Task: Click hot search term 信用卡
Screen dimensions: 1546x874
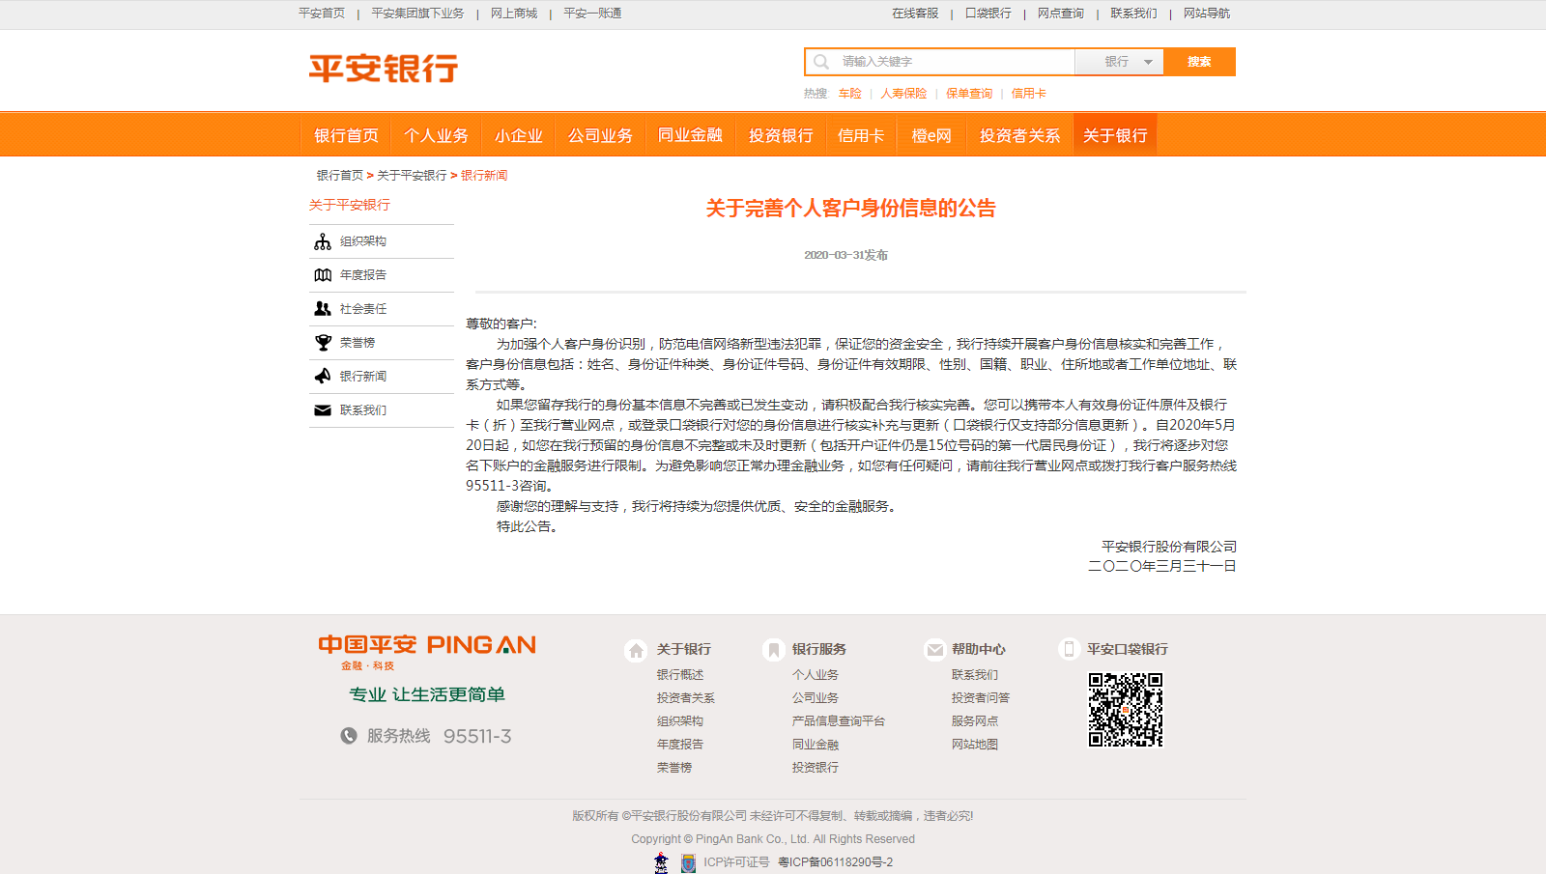Action: coord(1029,94)
